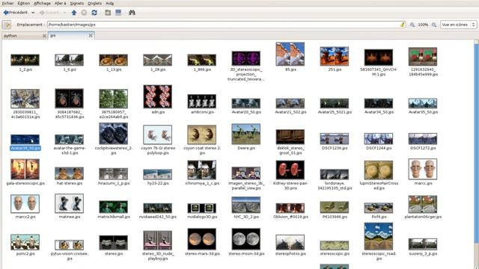Open the Précédent history dropdown arrow
This screenshot has height=269, width=479.
[x=33, y=13]
